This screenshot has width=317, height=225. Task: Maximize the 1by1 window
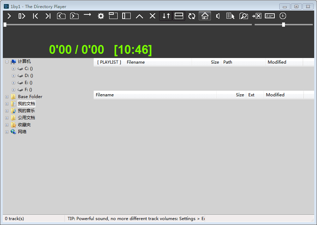pos(296,7)
